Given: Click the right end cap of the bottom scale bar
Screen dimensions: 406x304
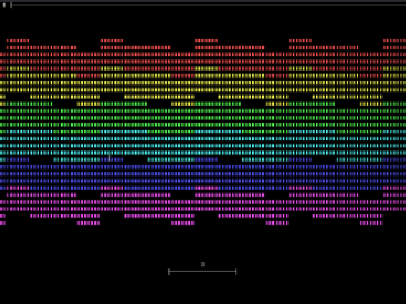Looking at the screenshot, I should (235, 272).
